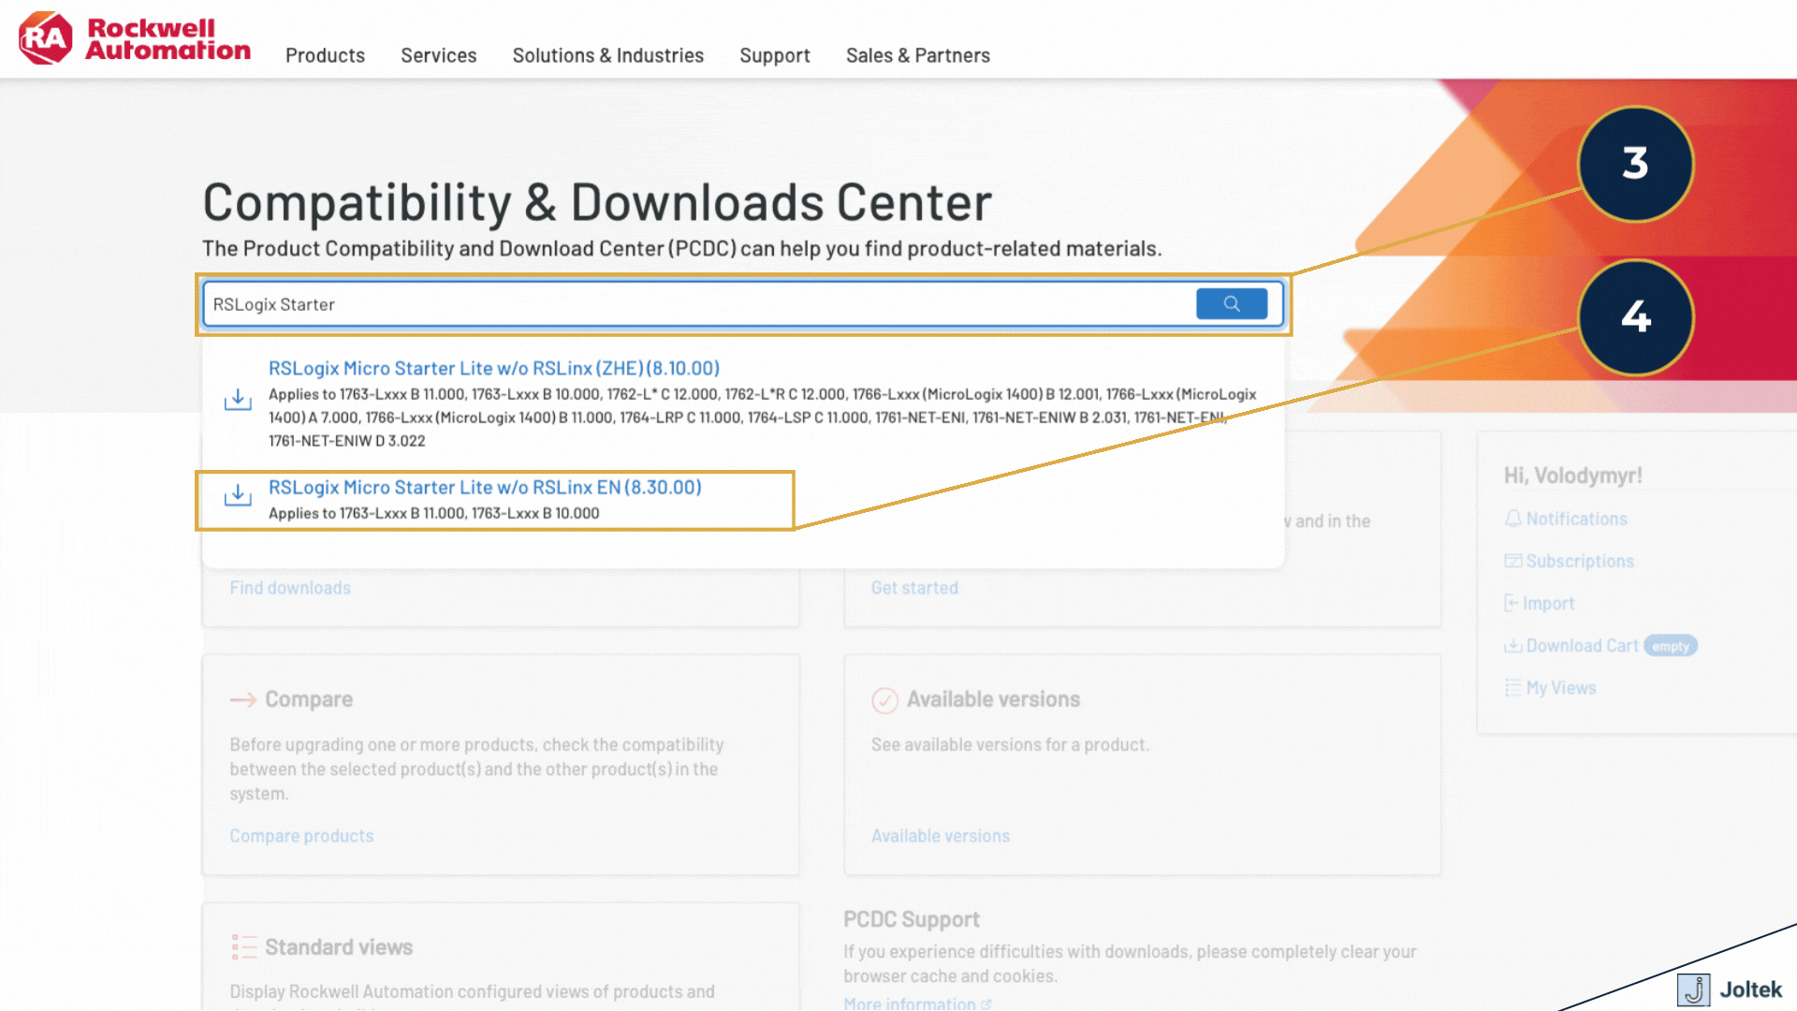Click the PCDC Support heading

coord(912,919)
